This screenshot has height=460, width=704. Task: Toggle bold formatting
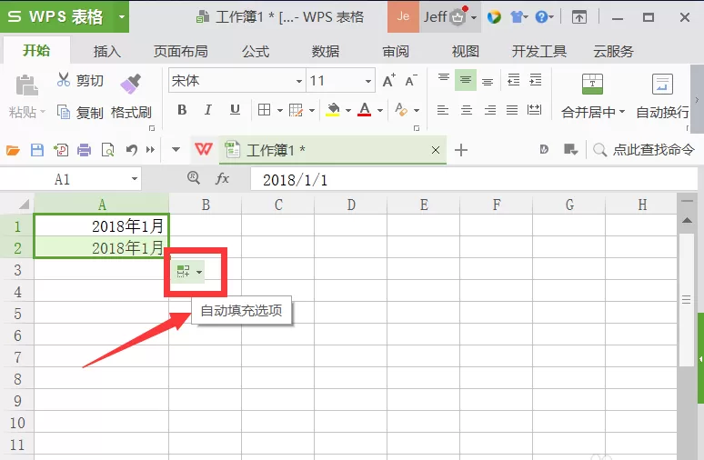(182, 110)
